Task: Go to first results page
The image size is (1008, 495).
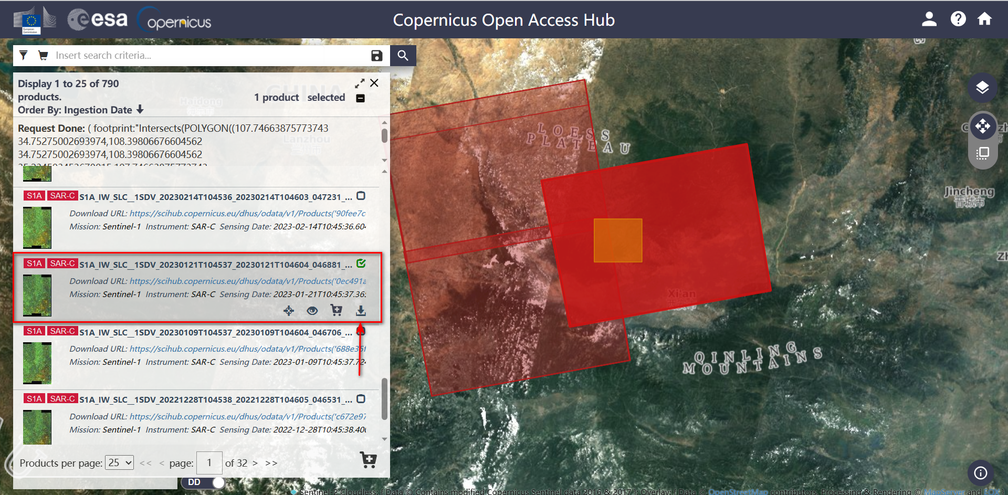Action: click(146, 463)
